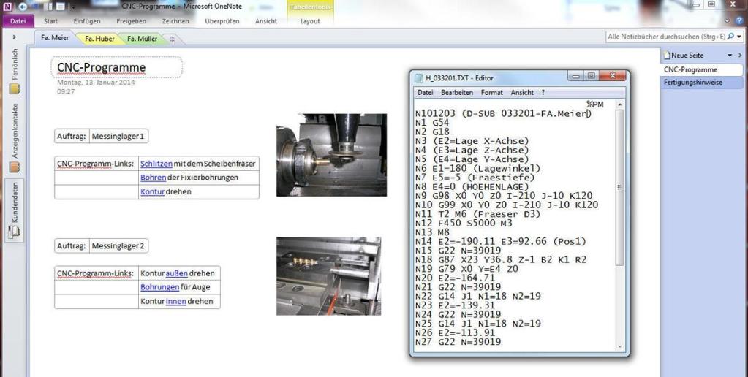Click the CNC-Programme page title field
Screen dimensions: 748x377
(x=116, y=67)
